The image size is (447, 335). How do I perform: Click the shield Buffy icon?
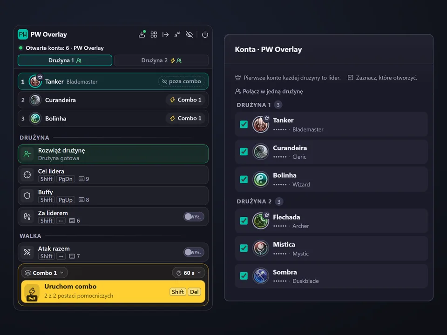(27, 196)
